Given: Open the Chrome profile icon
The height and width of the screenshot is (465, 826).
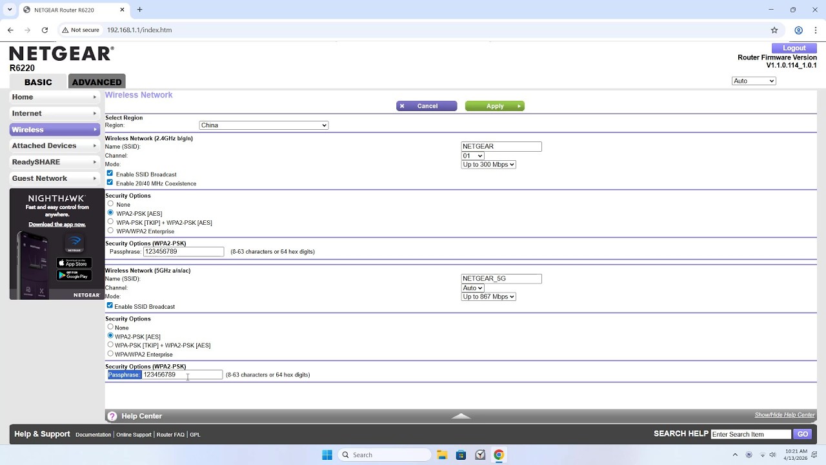Looking at the screenshot, I should tap(798, 30).
